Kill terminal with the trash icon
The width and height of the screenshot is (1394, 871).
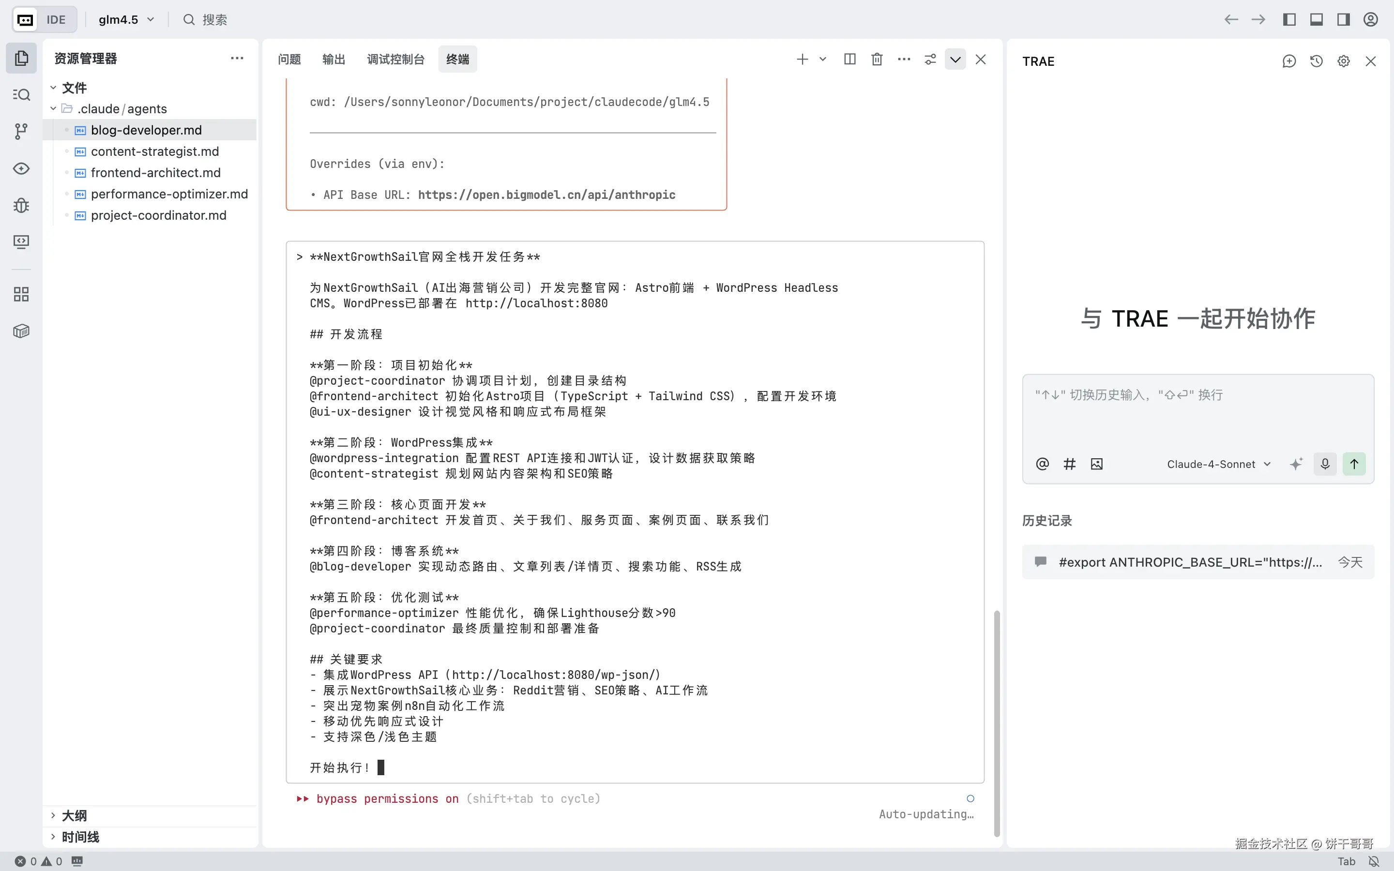point(877,60)
